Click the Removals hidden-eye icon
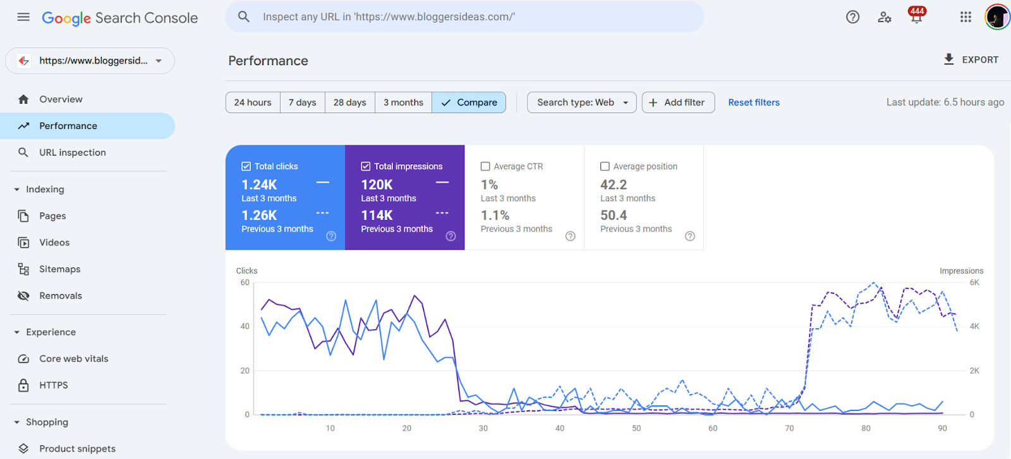The image size is (1011, 459). (23, 296)
